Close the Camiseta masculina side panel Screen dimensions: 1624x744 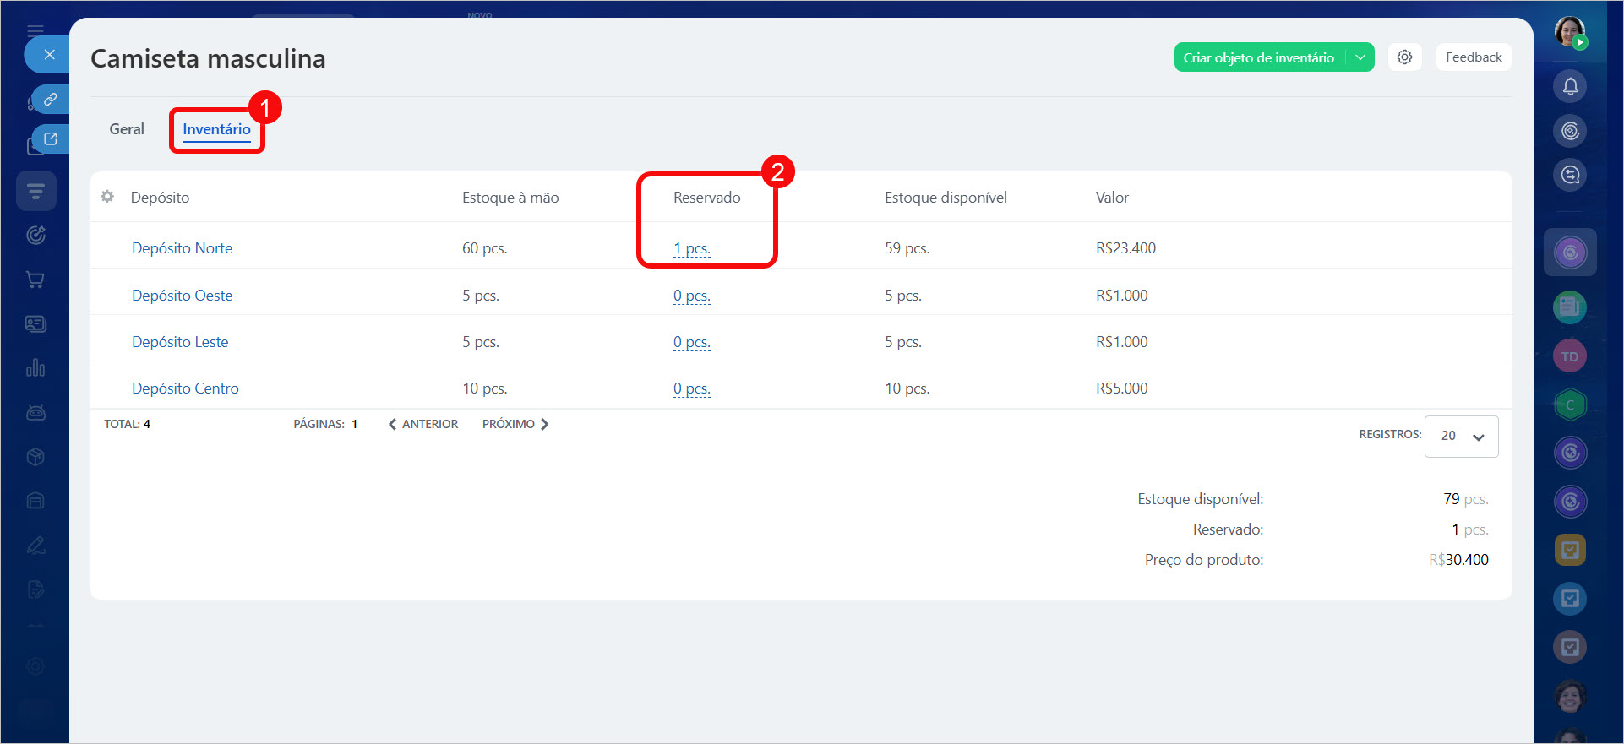click(x=49, y=55)
